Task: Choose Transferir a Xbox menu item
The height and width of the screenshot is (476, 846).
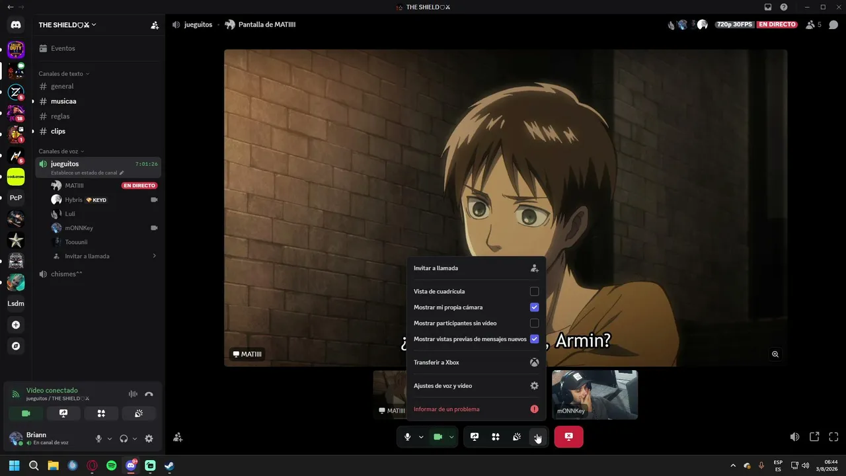Action: coord(476,362)
